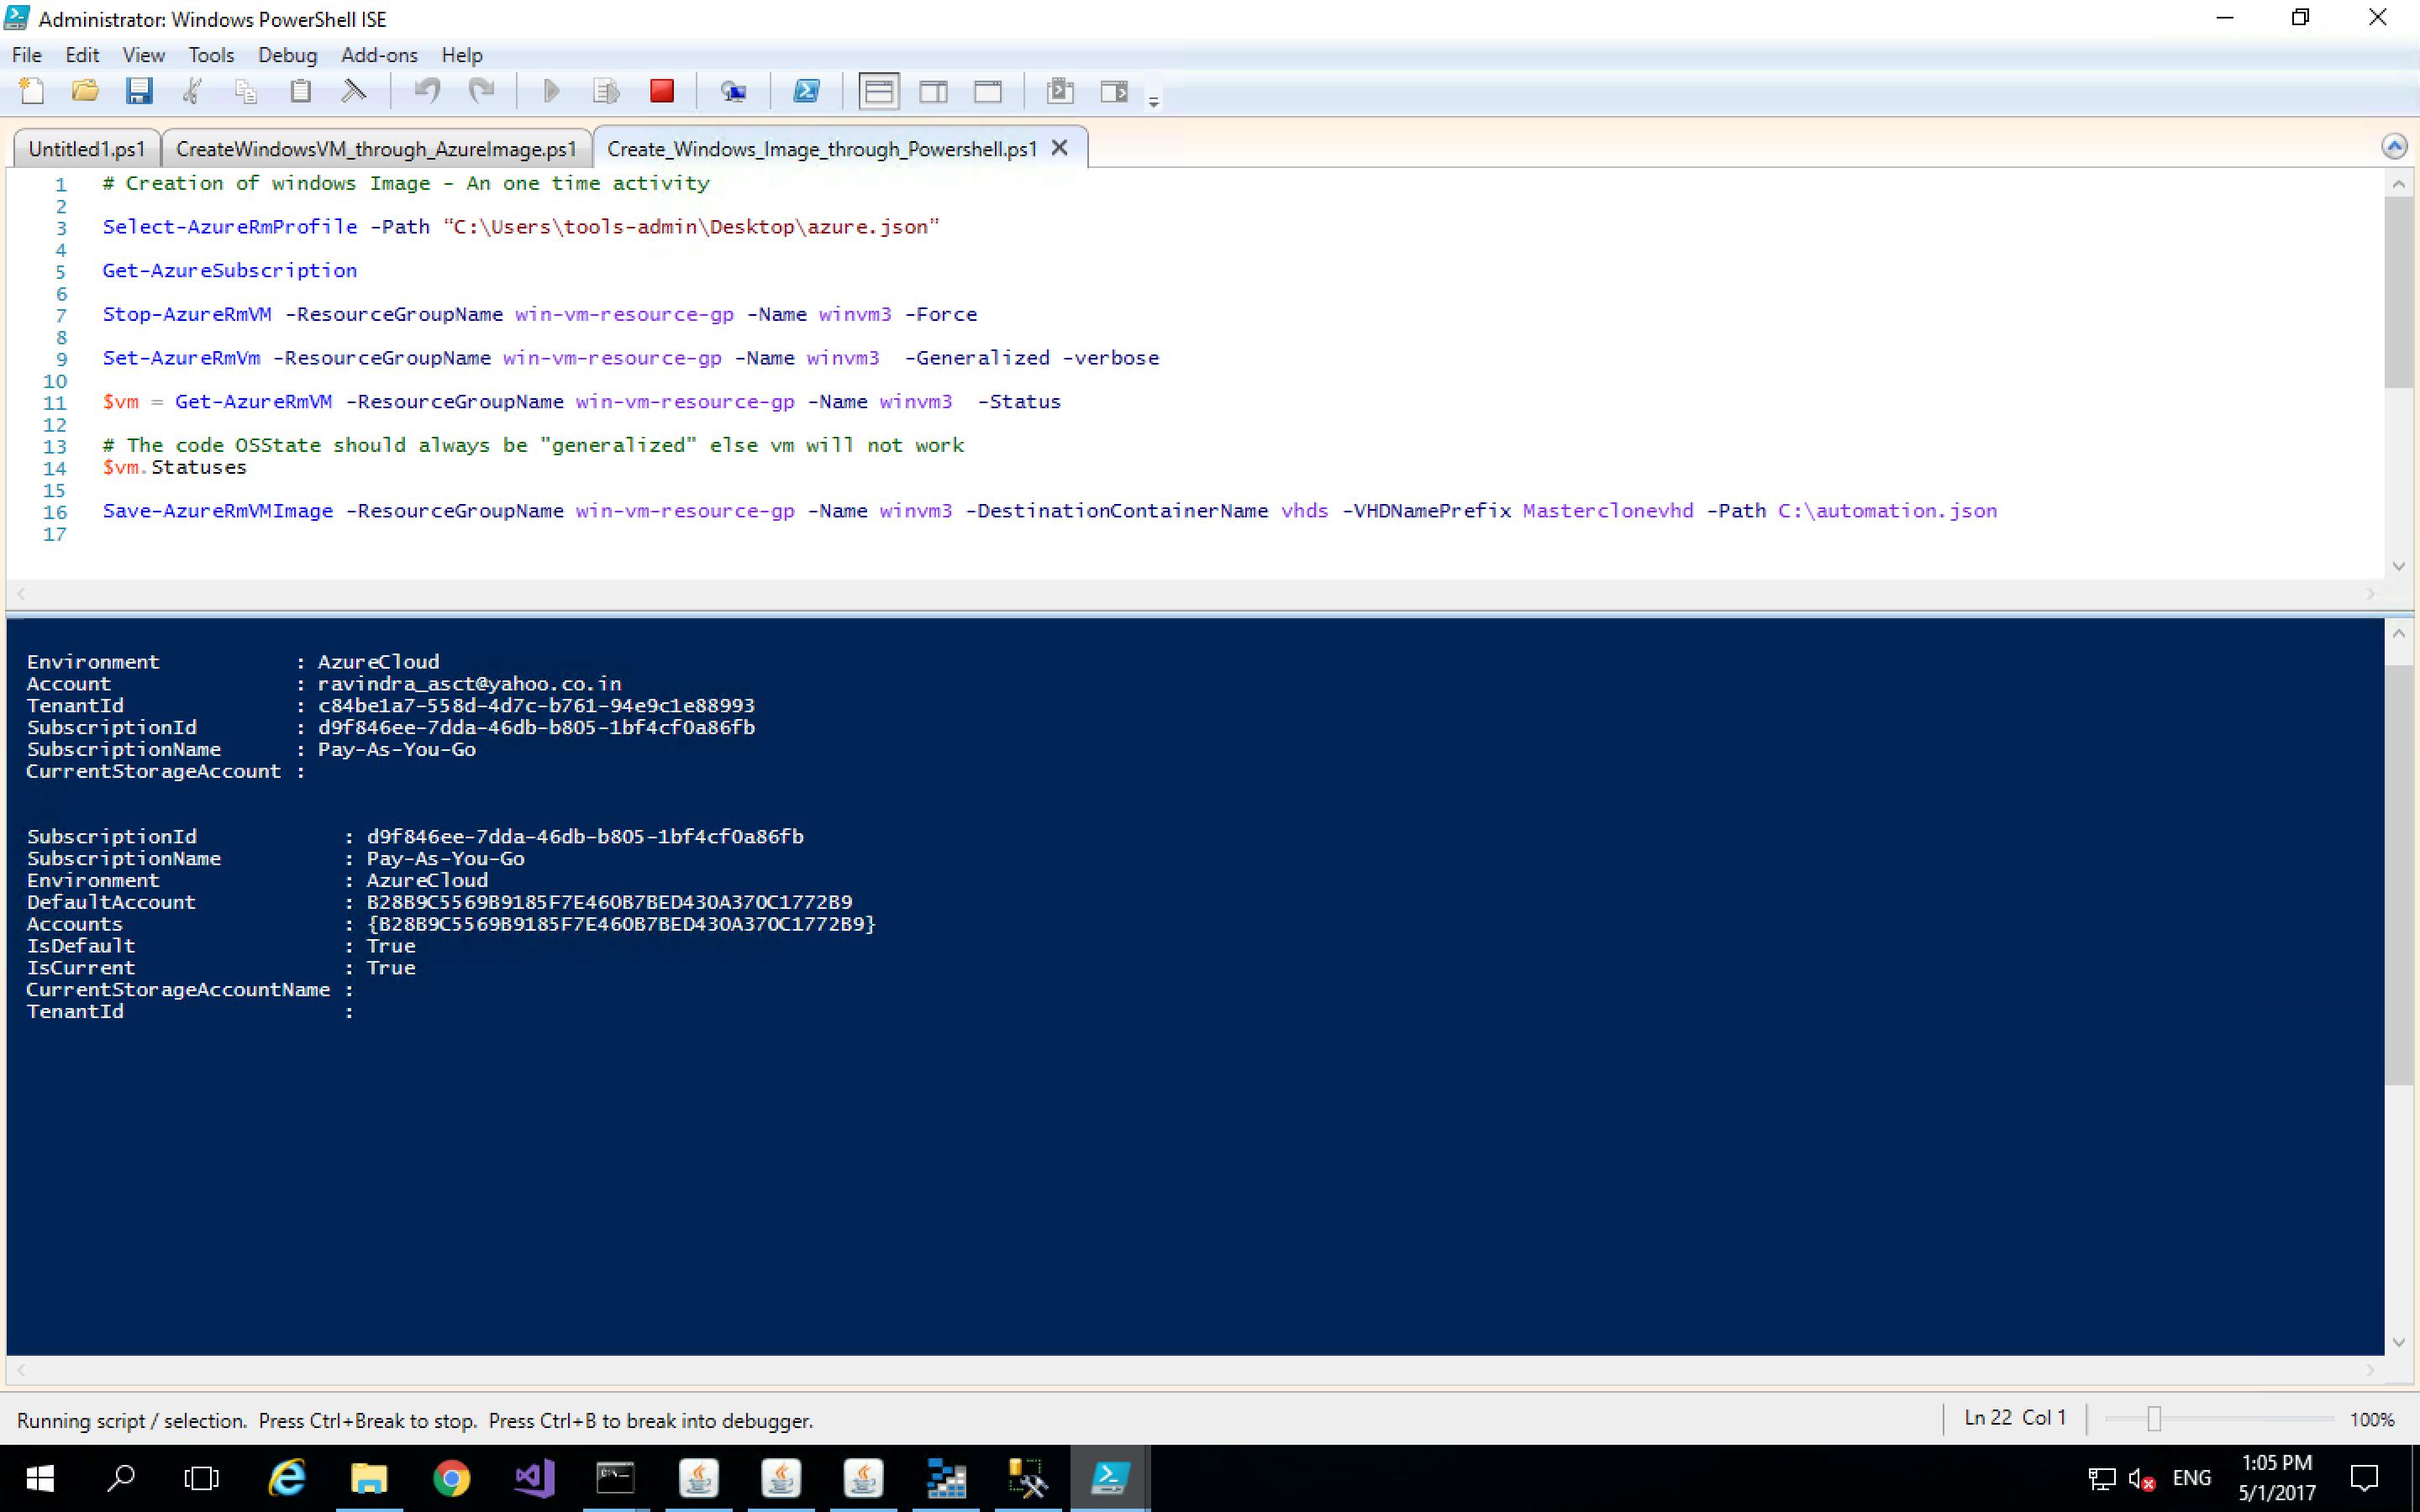This screenshot has width=2420, height=1512.
Task: Open Google Chrome from the taskbar
Action: tap(451, 1478)
